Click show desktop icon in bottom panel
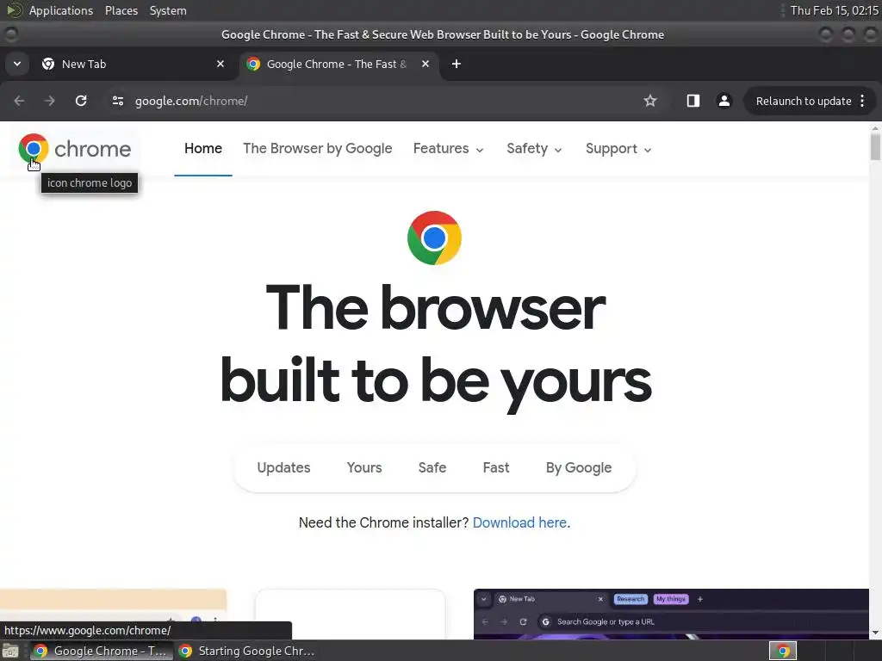882x661 pixels. click(x=10, y=652)
